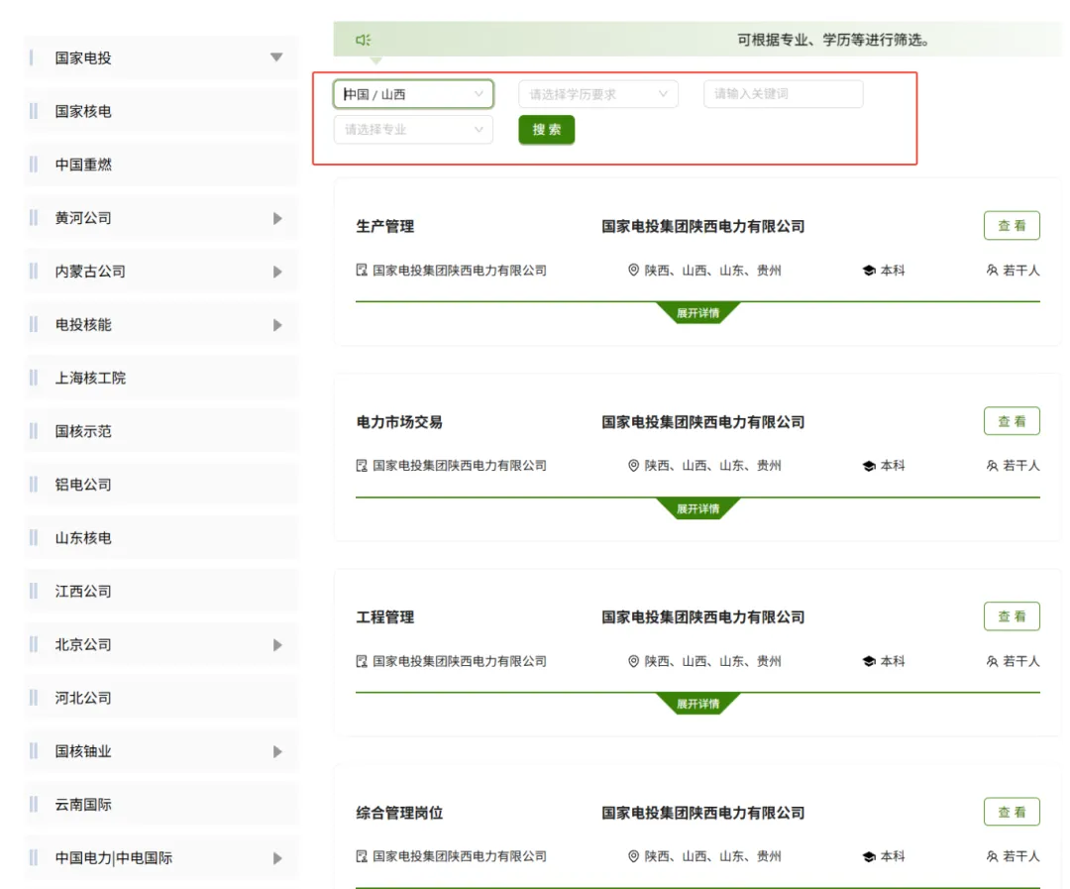Click the speaker announcement icon

pos(363,41)
